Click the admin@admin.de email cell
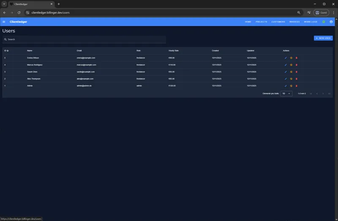Image resolution: width=338 pixels, height=221 pixels. coord(84,86)
